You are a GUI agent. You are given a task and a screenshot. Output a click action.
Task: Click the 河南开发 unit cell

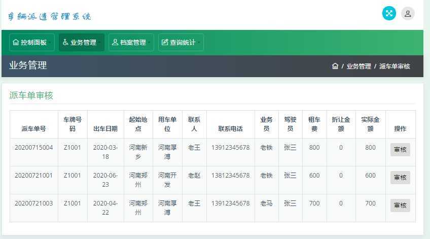(167, 180)
